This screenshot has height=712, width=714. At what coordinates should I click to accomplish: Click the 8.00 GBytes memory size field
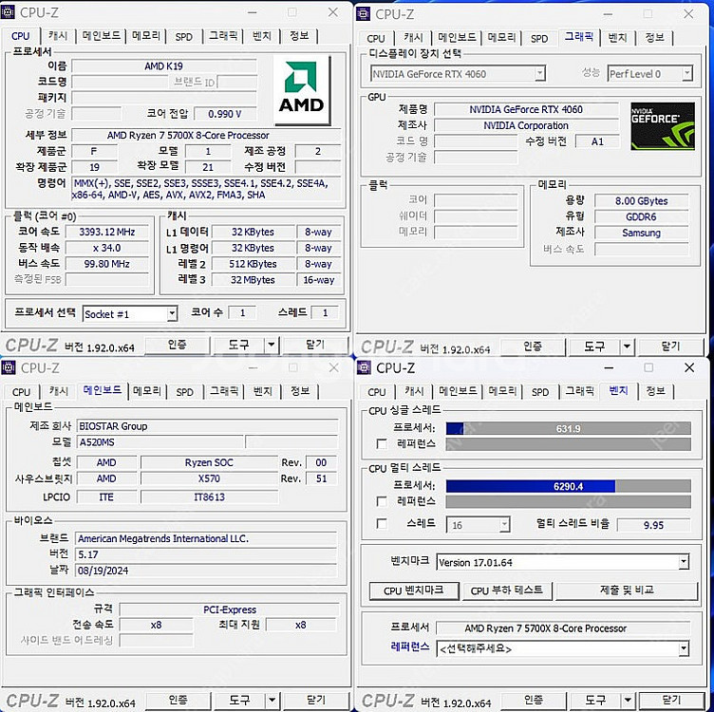[x=641, y=200]
